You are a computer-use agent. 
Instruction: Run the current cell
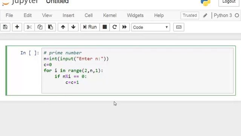point(90,27)
